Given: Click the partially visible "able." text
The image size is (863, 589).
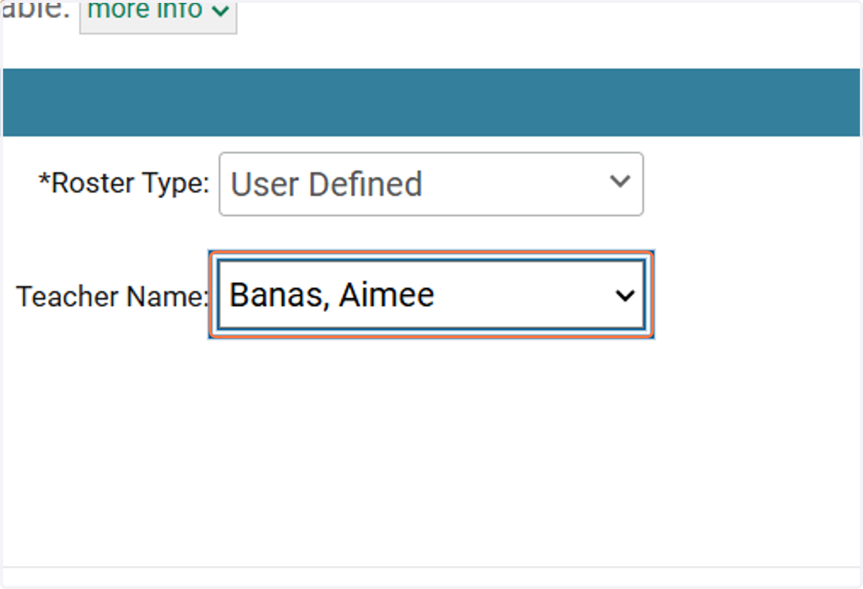Looking at the screenshot, I should point(36,10).
